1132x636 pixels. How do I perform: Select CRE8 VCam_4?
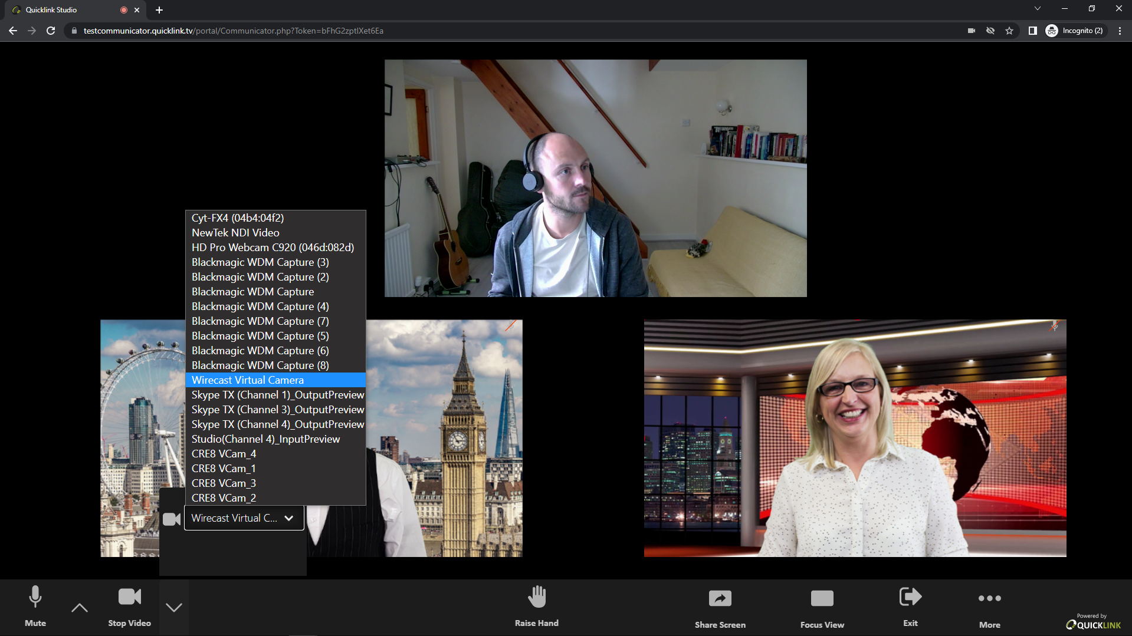coord(276,454)
